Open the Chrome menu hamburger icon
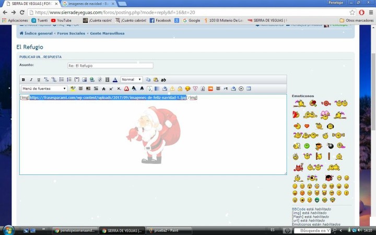Screen dimensions: 376x235 pos(371,13)
